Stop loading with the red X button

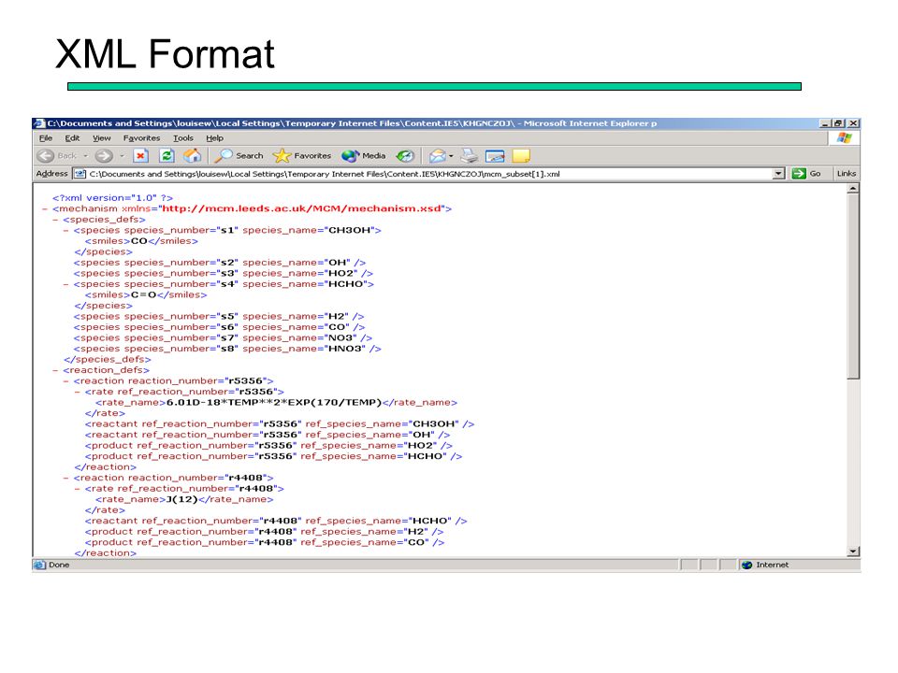[140, 156]
